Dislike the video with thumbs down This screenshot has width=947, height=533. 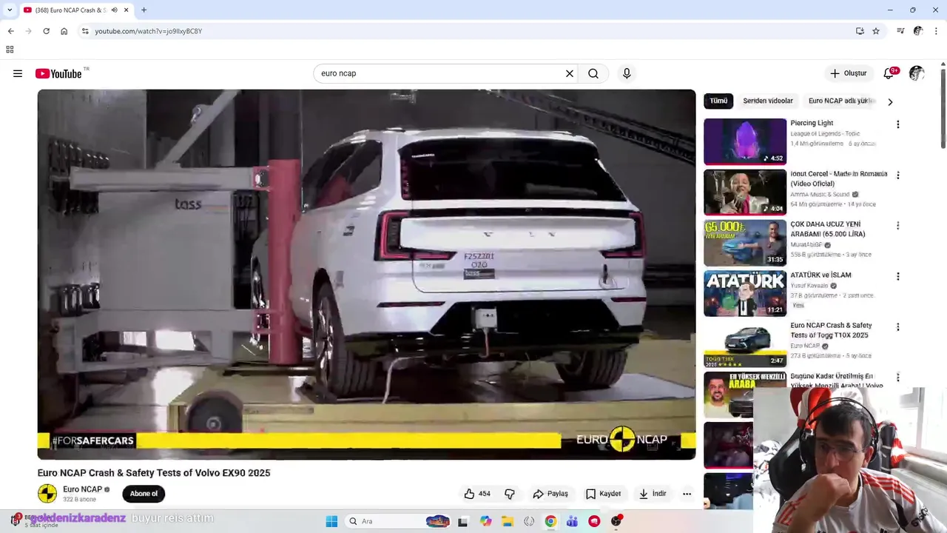pyautogui.click(x=510, y=494)
